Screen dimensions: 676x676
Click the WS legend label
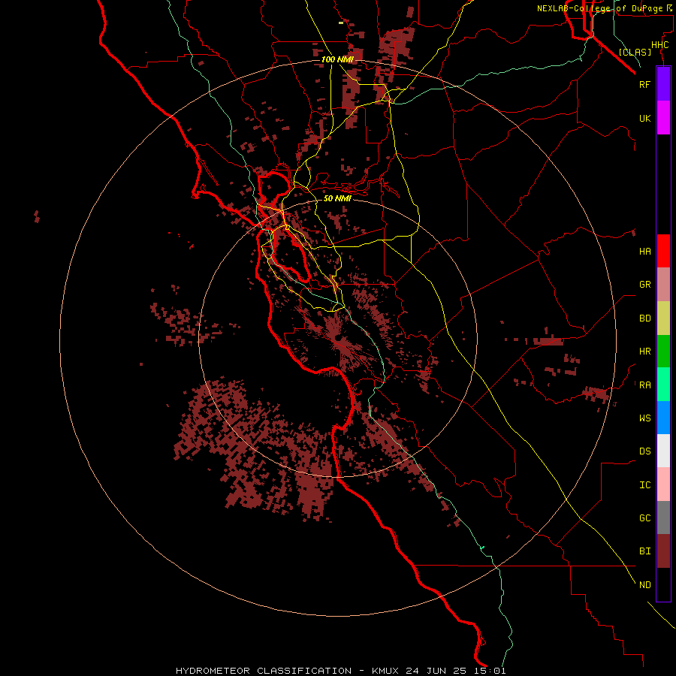coord(645,418)
